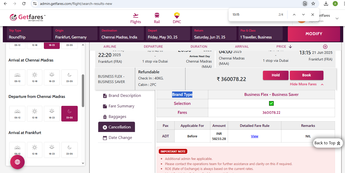
Task: Sort results by Price arrow
Action: (290, 47)
